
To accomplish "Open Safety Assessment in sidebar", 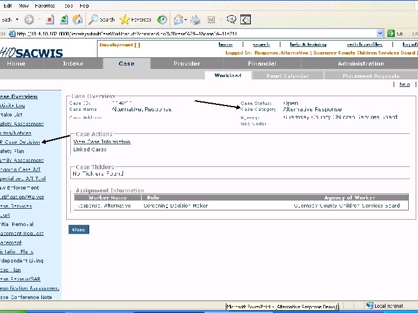I will click(22, 124).
